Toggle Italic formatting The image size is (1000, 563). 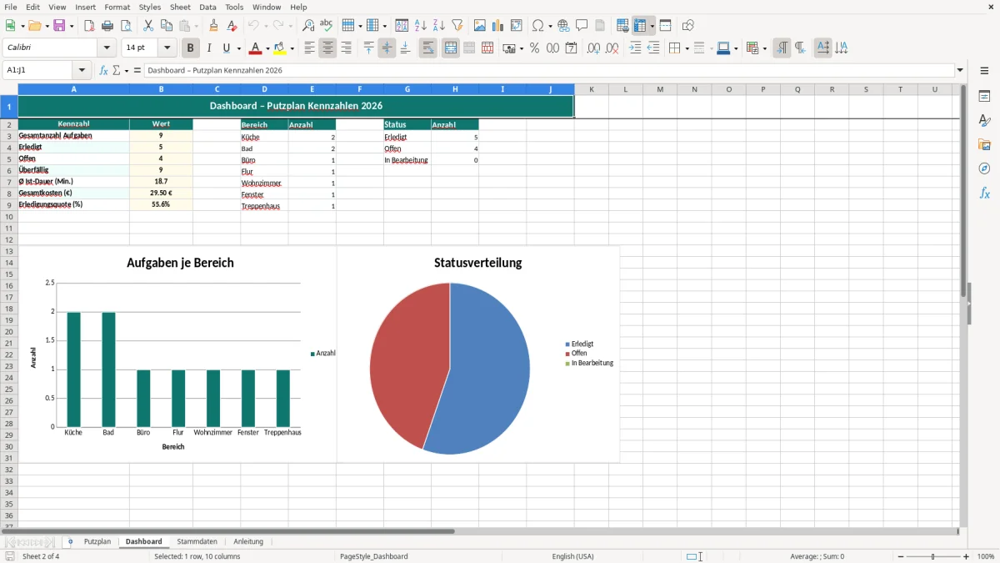coord(209,48)
